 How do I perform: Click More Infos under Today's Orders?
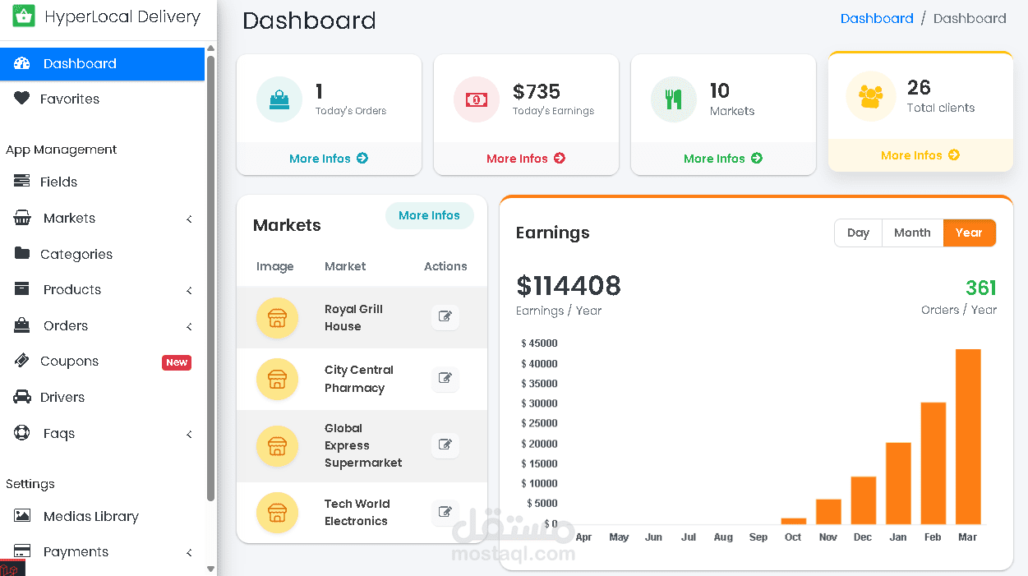coord(329,159)
